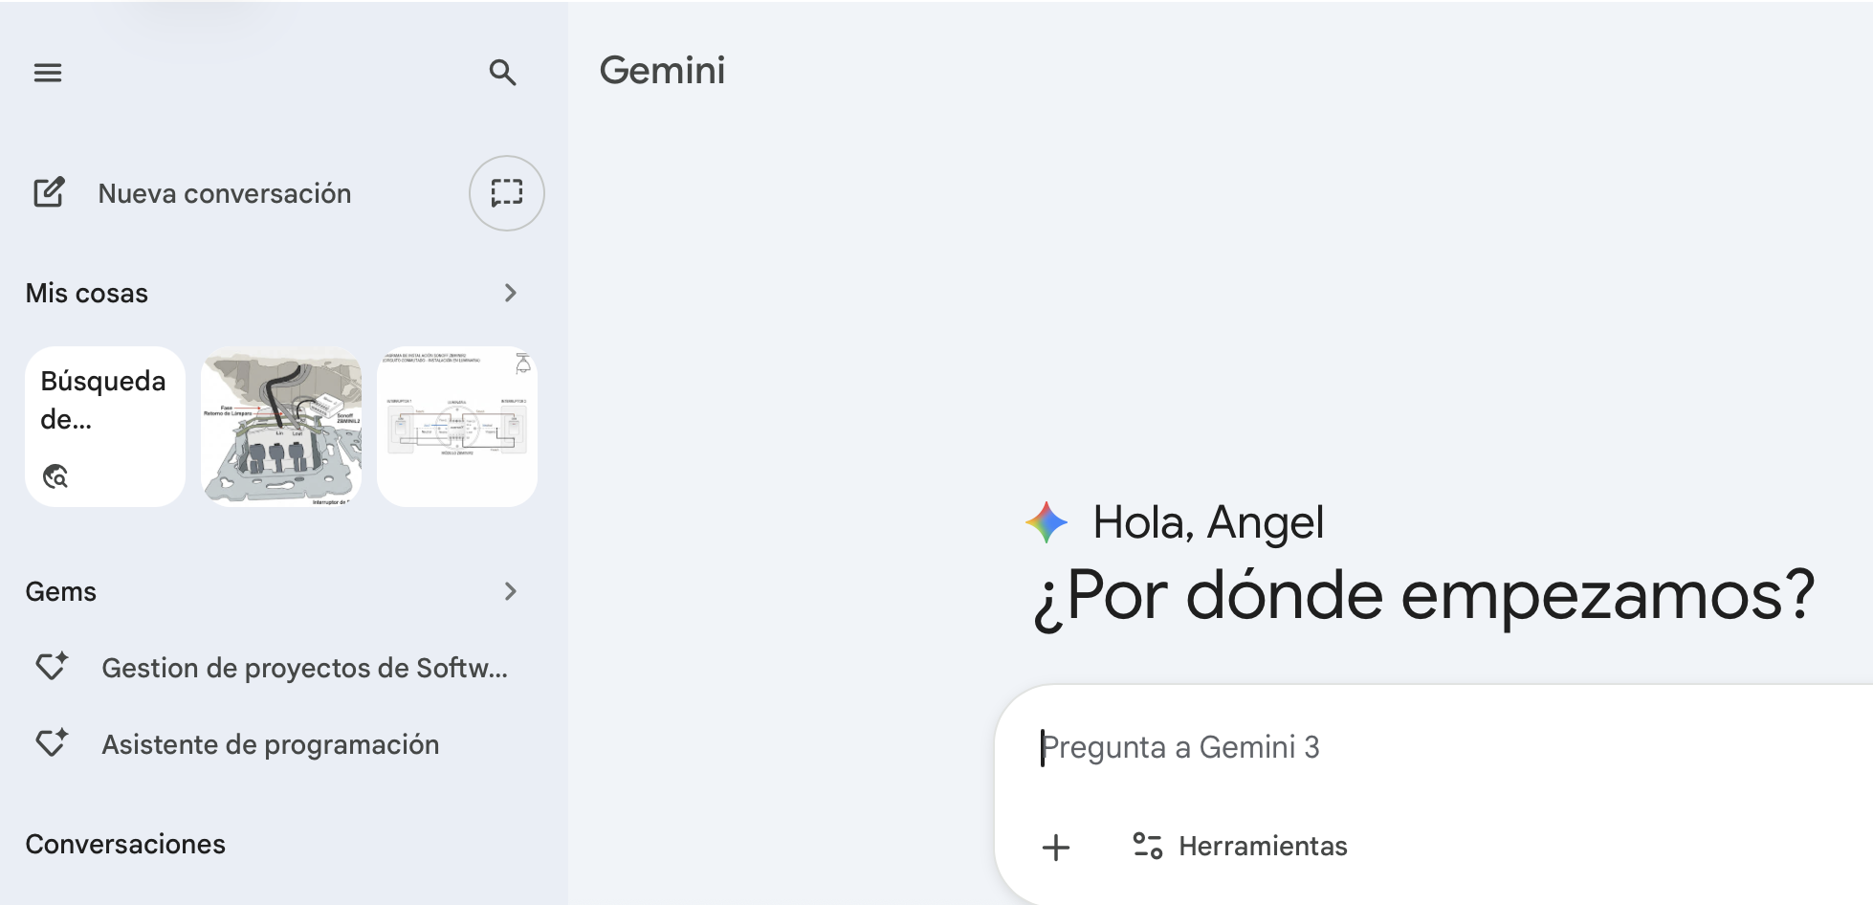The image size is (1873, 905).
Task: Click the Gemini sparkle logo
Action: click(x=1046, y=522)
